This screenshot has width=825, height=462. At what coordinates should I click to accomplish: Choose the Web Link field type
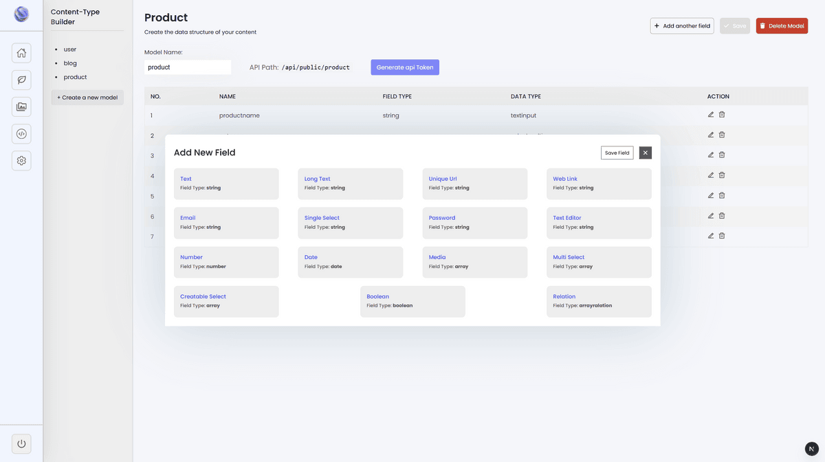click(599, 184)
